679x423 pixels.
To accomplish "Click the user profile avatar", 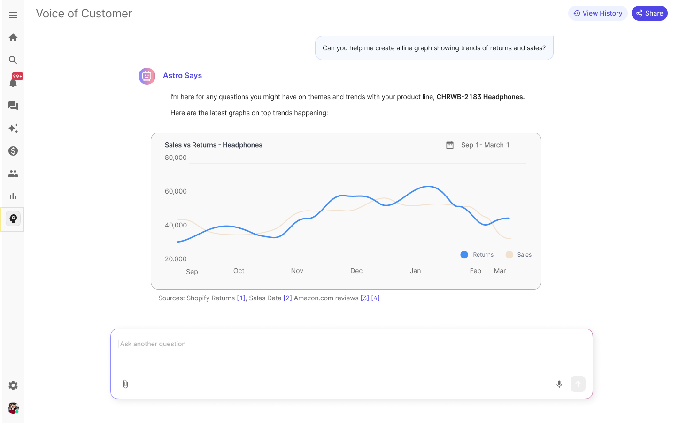I will click(13, 408).
